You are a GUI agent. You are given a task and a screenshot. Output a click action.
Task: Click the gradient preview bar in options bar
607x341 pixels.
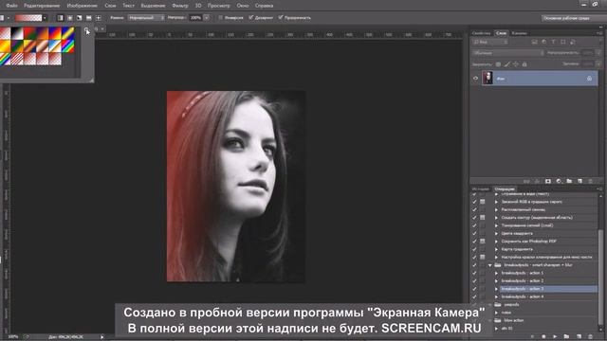point(28,18)
